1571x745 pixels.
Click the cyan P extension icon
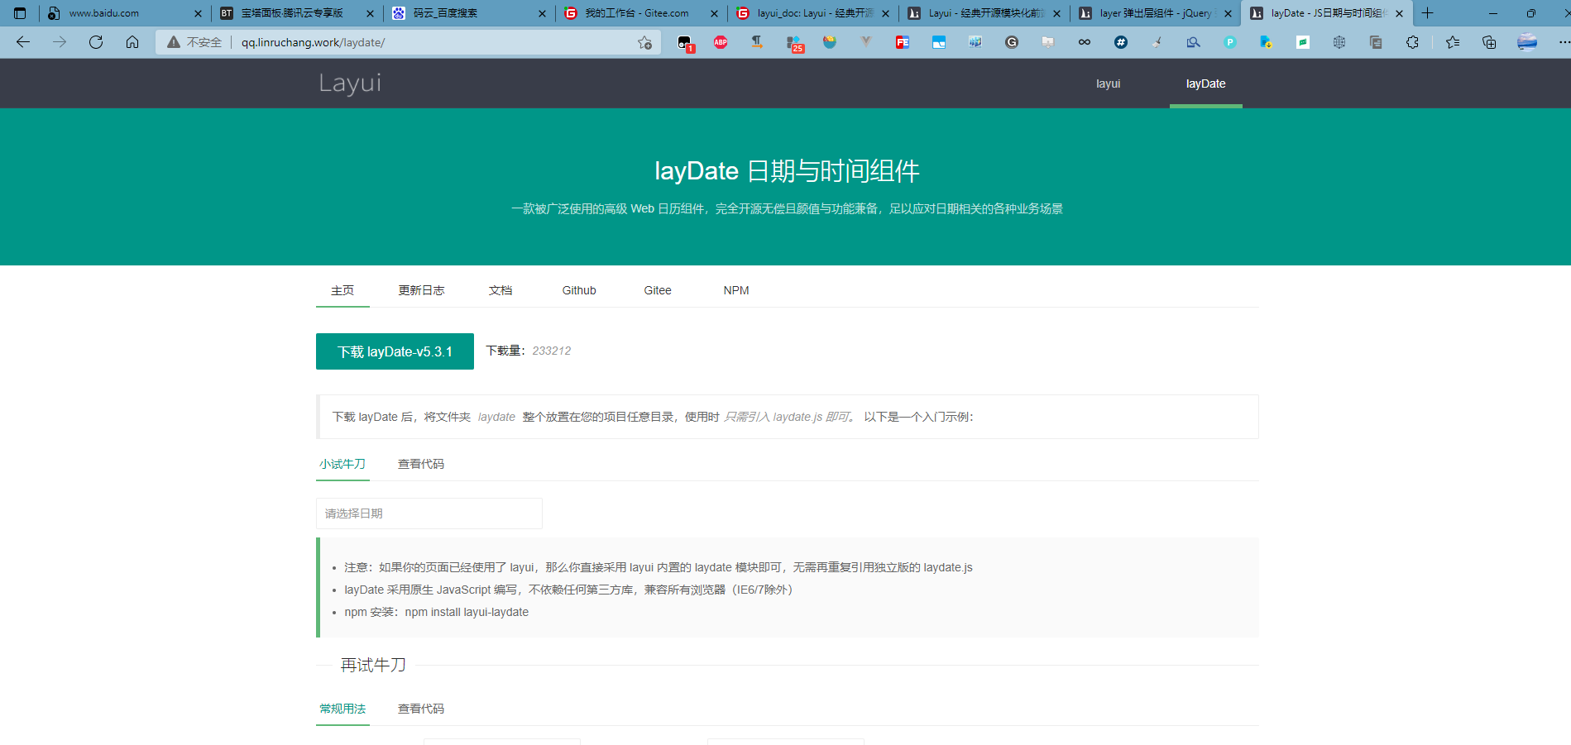(1230, 42)
